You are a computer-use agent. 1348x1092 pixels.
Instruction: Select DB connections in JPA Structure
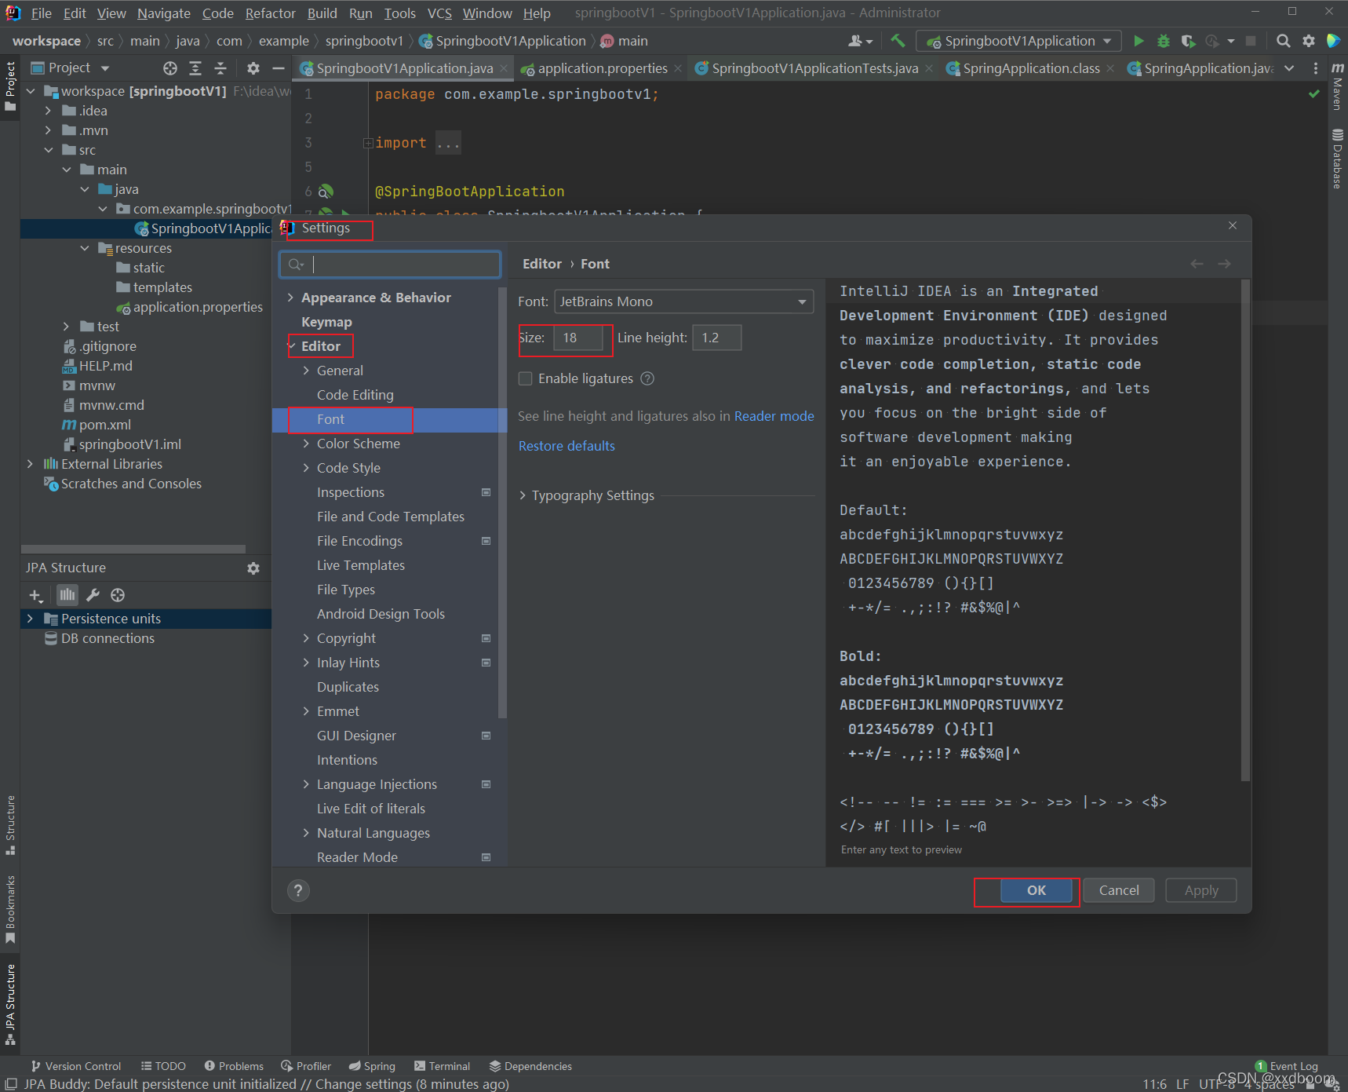[x=107, y=638]
